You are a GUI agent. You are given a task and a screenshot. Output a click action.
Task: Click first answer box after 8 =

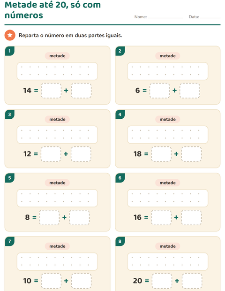pos(49,217)
